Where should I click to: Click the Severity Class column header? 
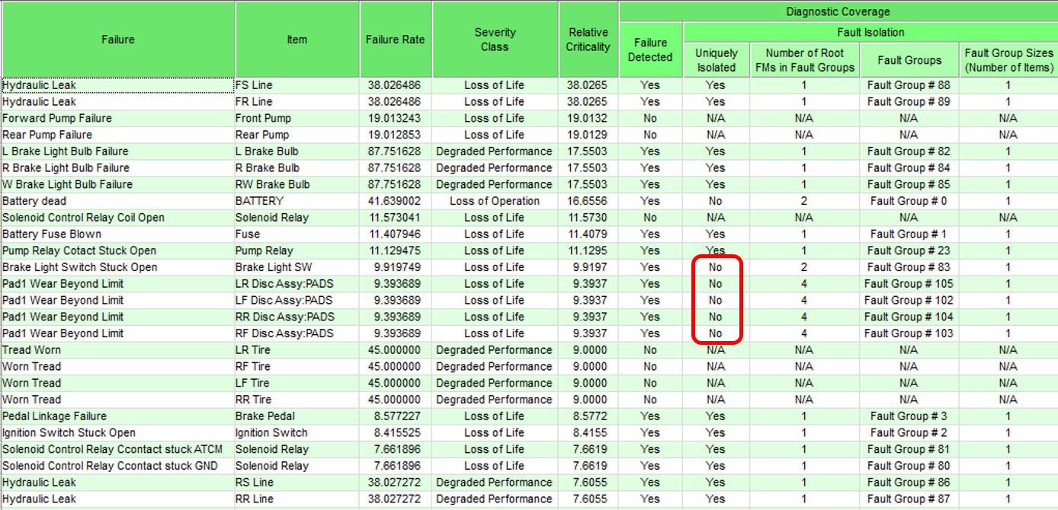click(x=495, y=40)
